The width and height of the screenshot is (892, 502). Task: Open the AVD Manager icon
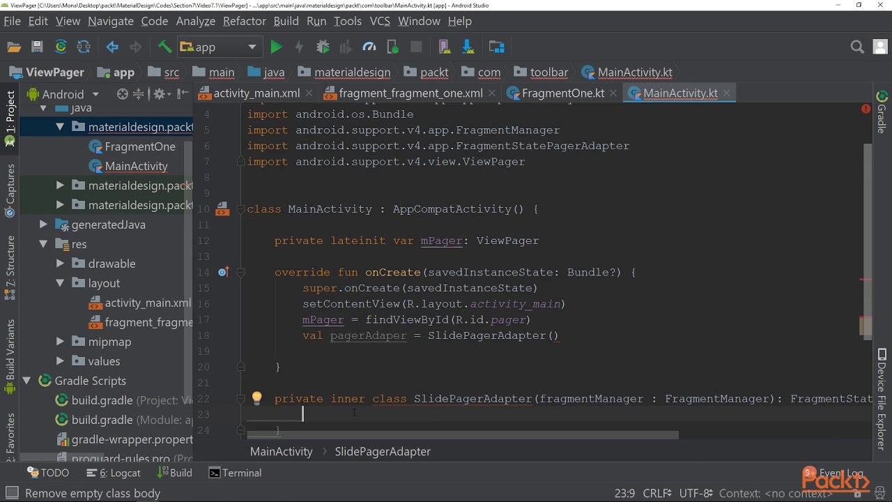(445, 47)
